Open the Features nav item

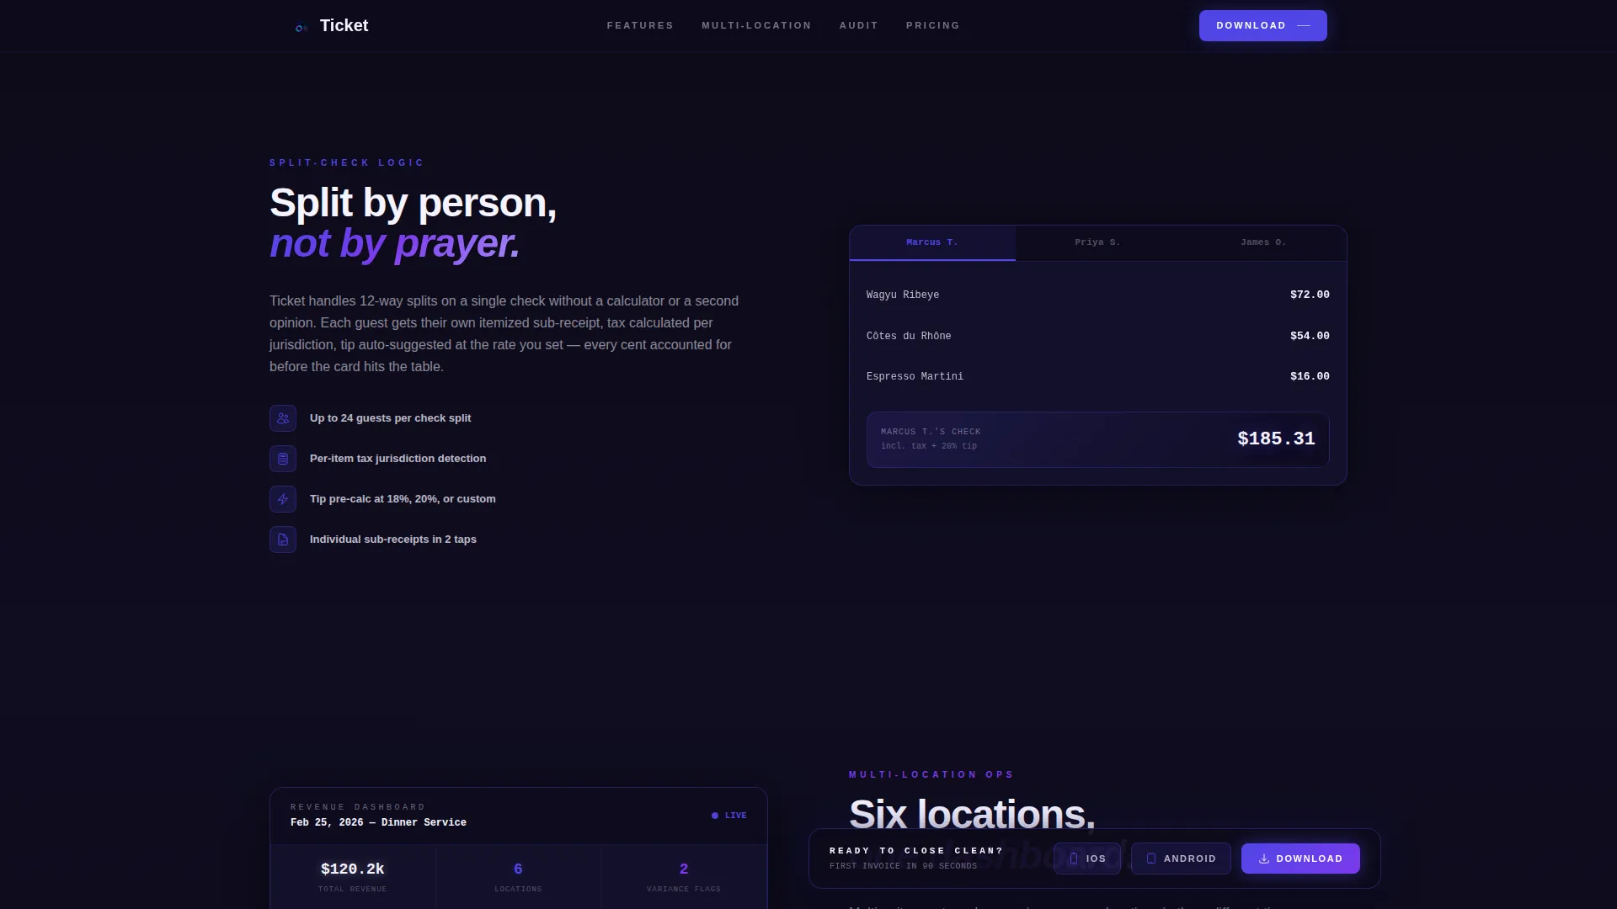click(640, 25)
